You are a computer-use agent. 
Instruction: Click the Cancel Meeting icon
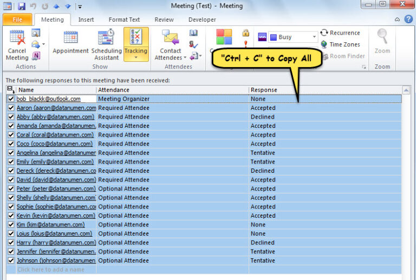point(17,44)
